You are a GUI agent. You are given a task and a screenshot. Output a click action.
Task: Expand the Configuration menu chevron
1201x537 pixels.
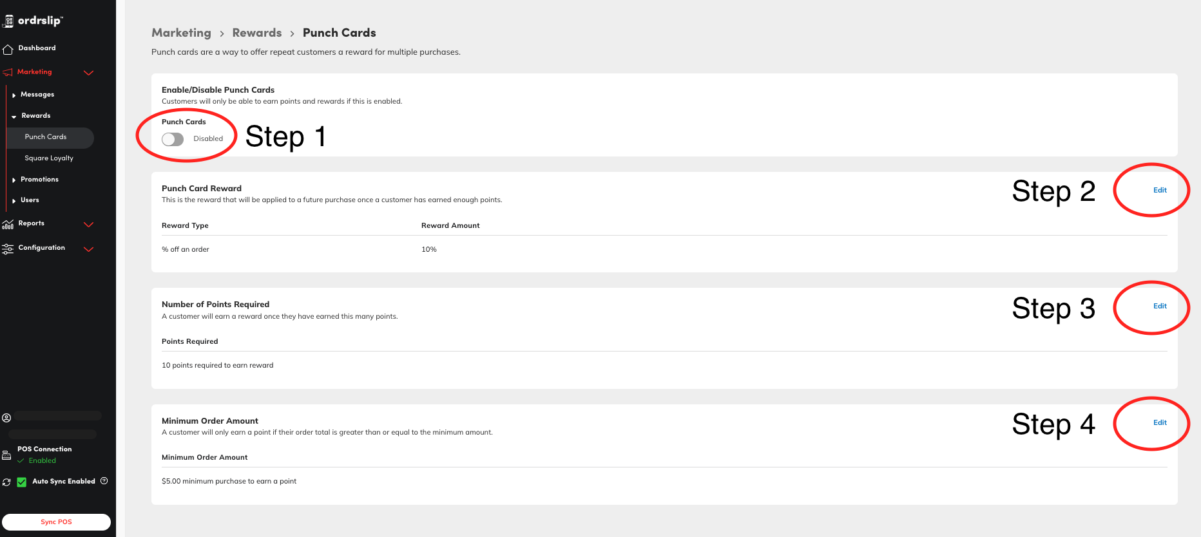89,249
